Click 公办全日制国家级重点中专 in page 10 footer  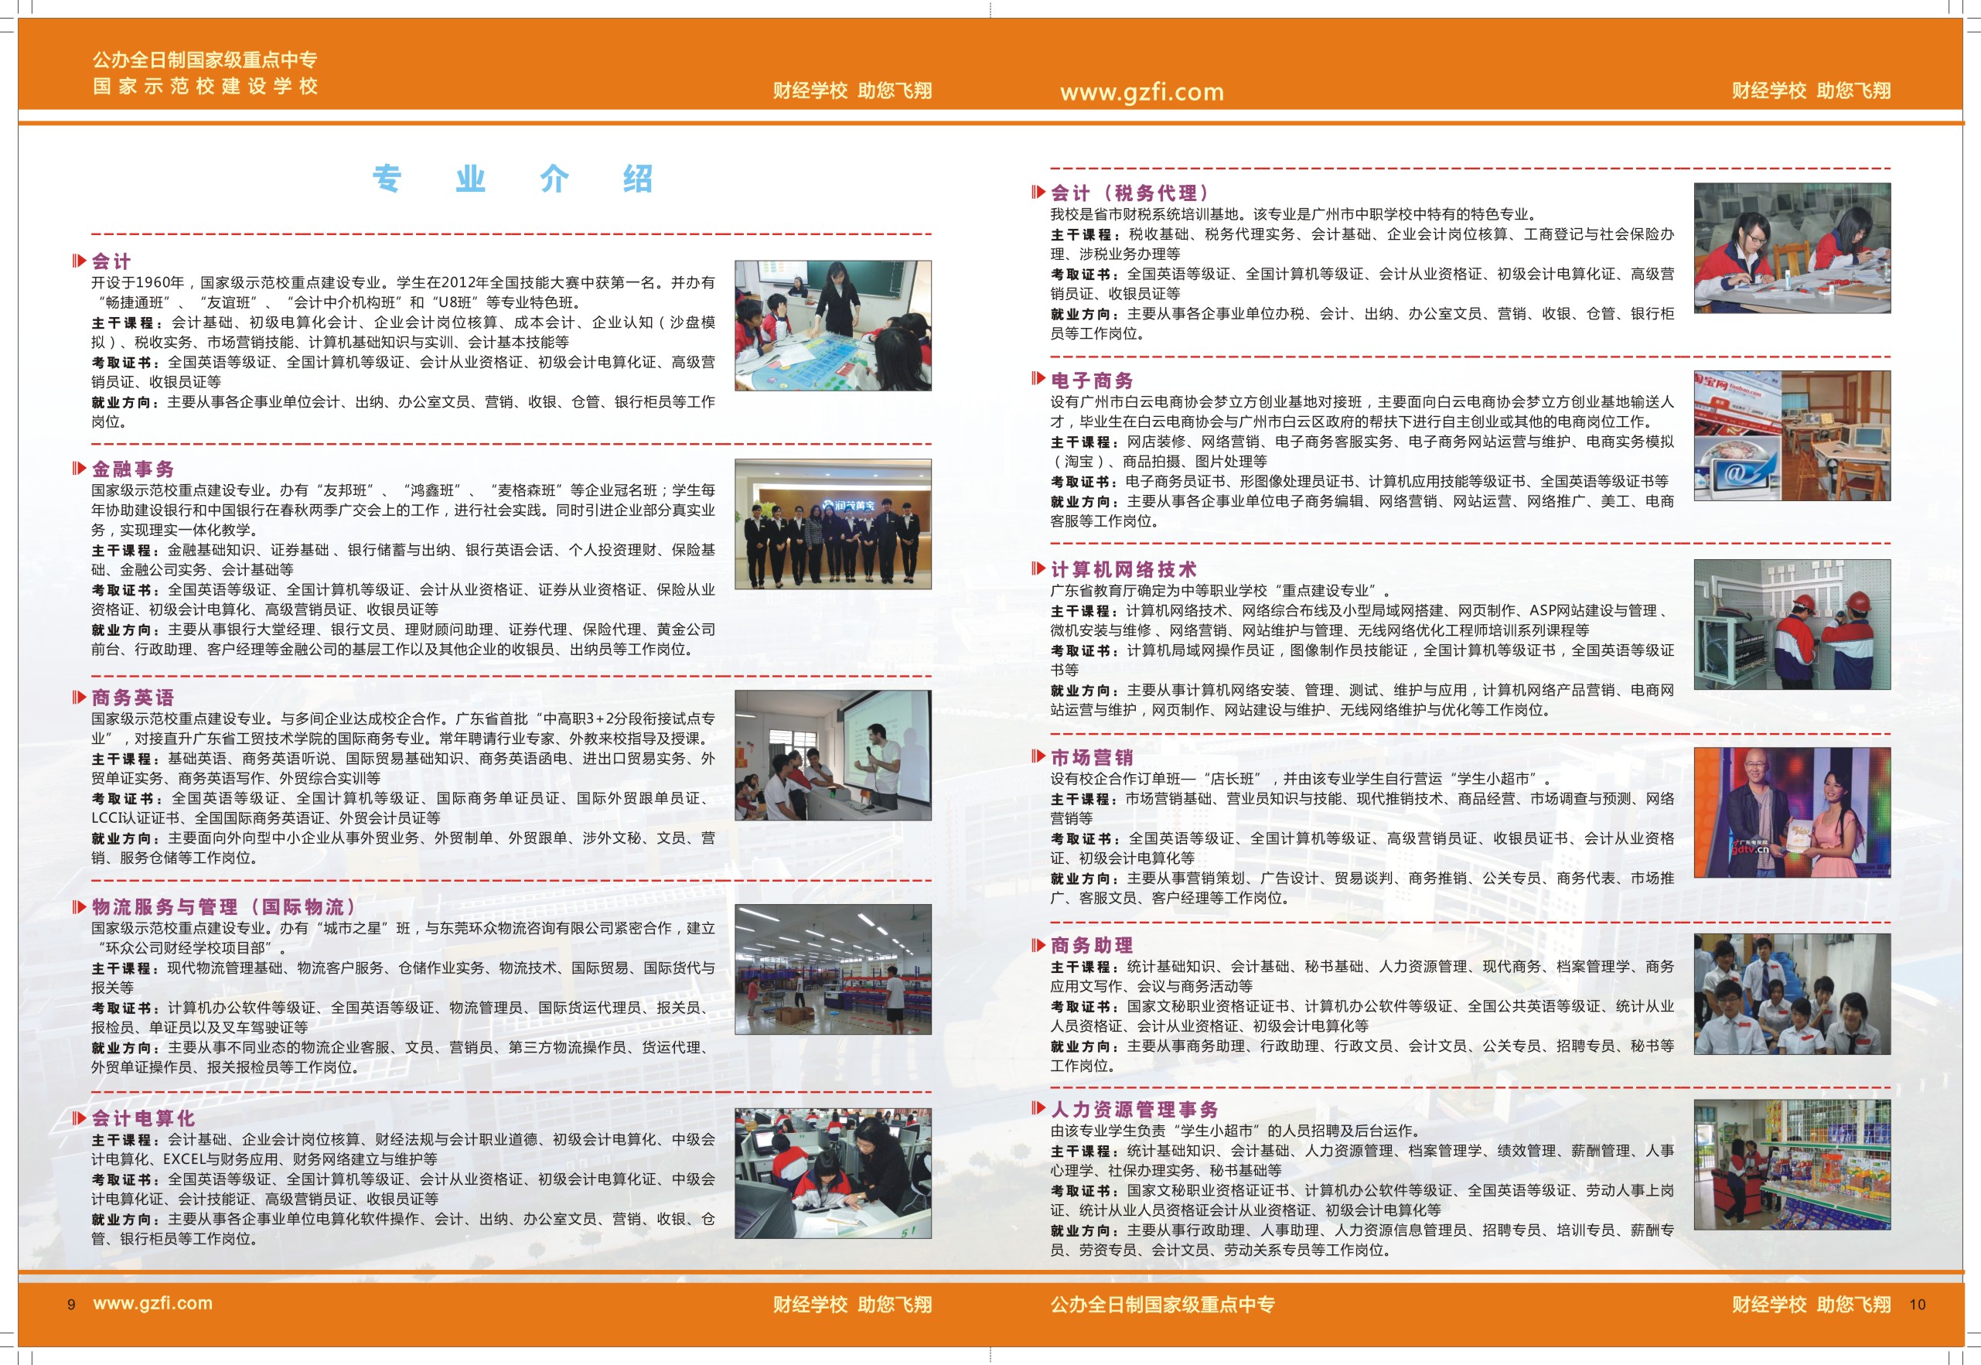pyautogui.click(x=1162, y=1304)
